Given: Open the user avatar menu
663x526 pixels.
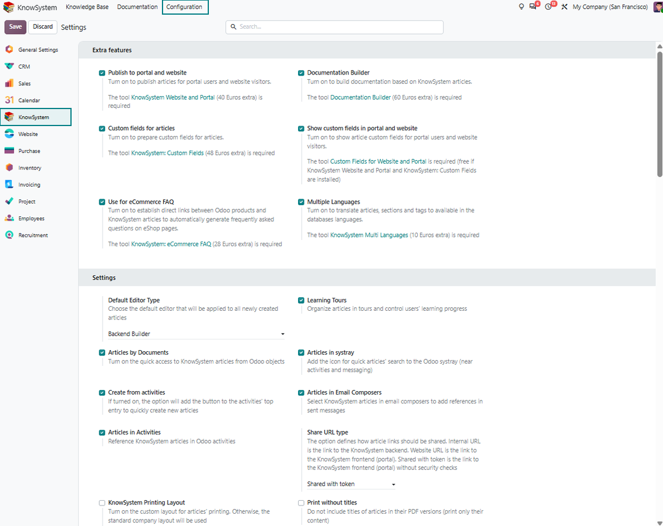Looking at the screenshot, I should tap(658, 7).
